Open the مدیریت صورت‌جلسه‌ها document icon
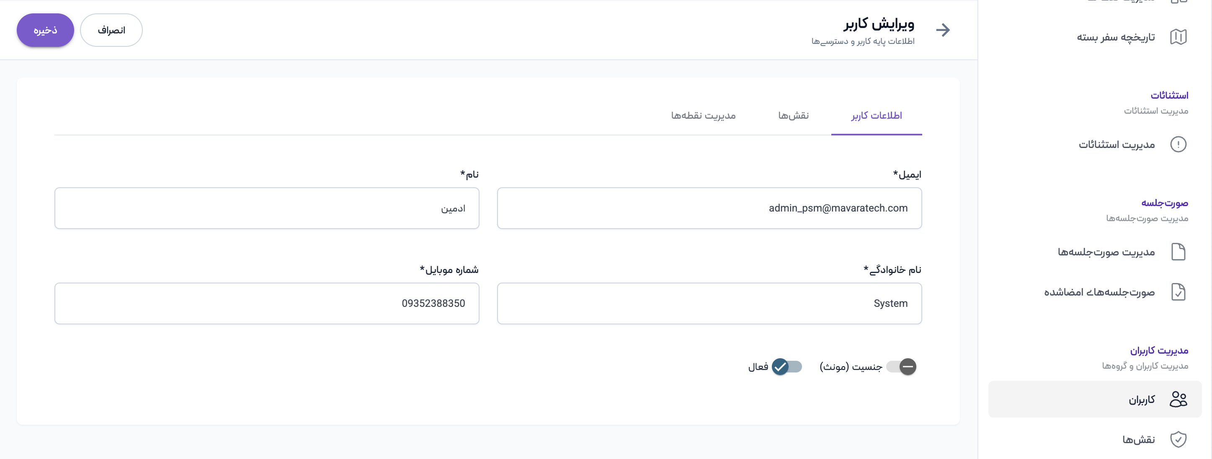The image size is (1212, 459). coord(1178,252)
